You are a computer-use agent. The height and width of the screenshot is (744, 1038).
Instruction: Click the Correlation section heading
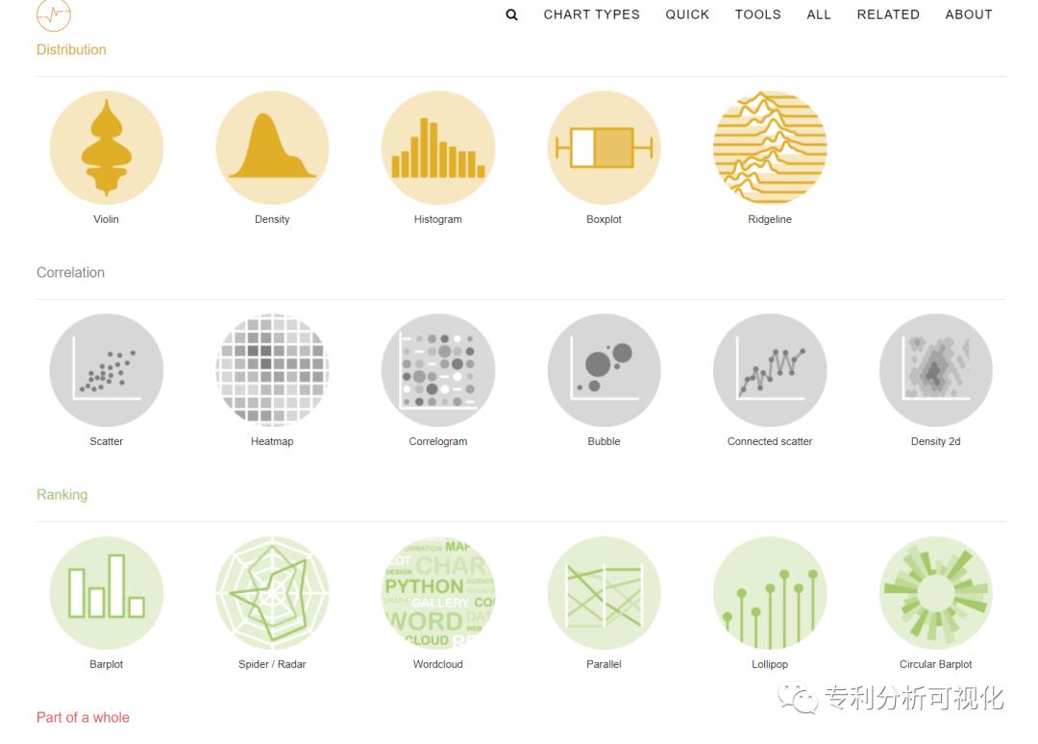click(x=70, y=273)
